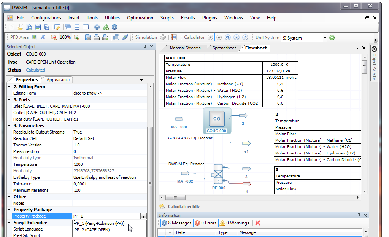Open the Configurations menu
Viewport: 389px width, 237px height.
click(x=46, y=18)
